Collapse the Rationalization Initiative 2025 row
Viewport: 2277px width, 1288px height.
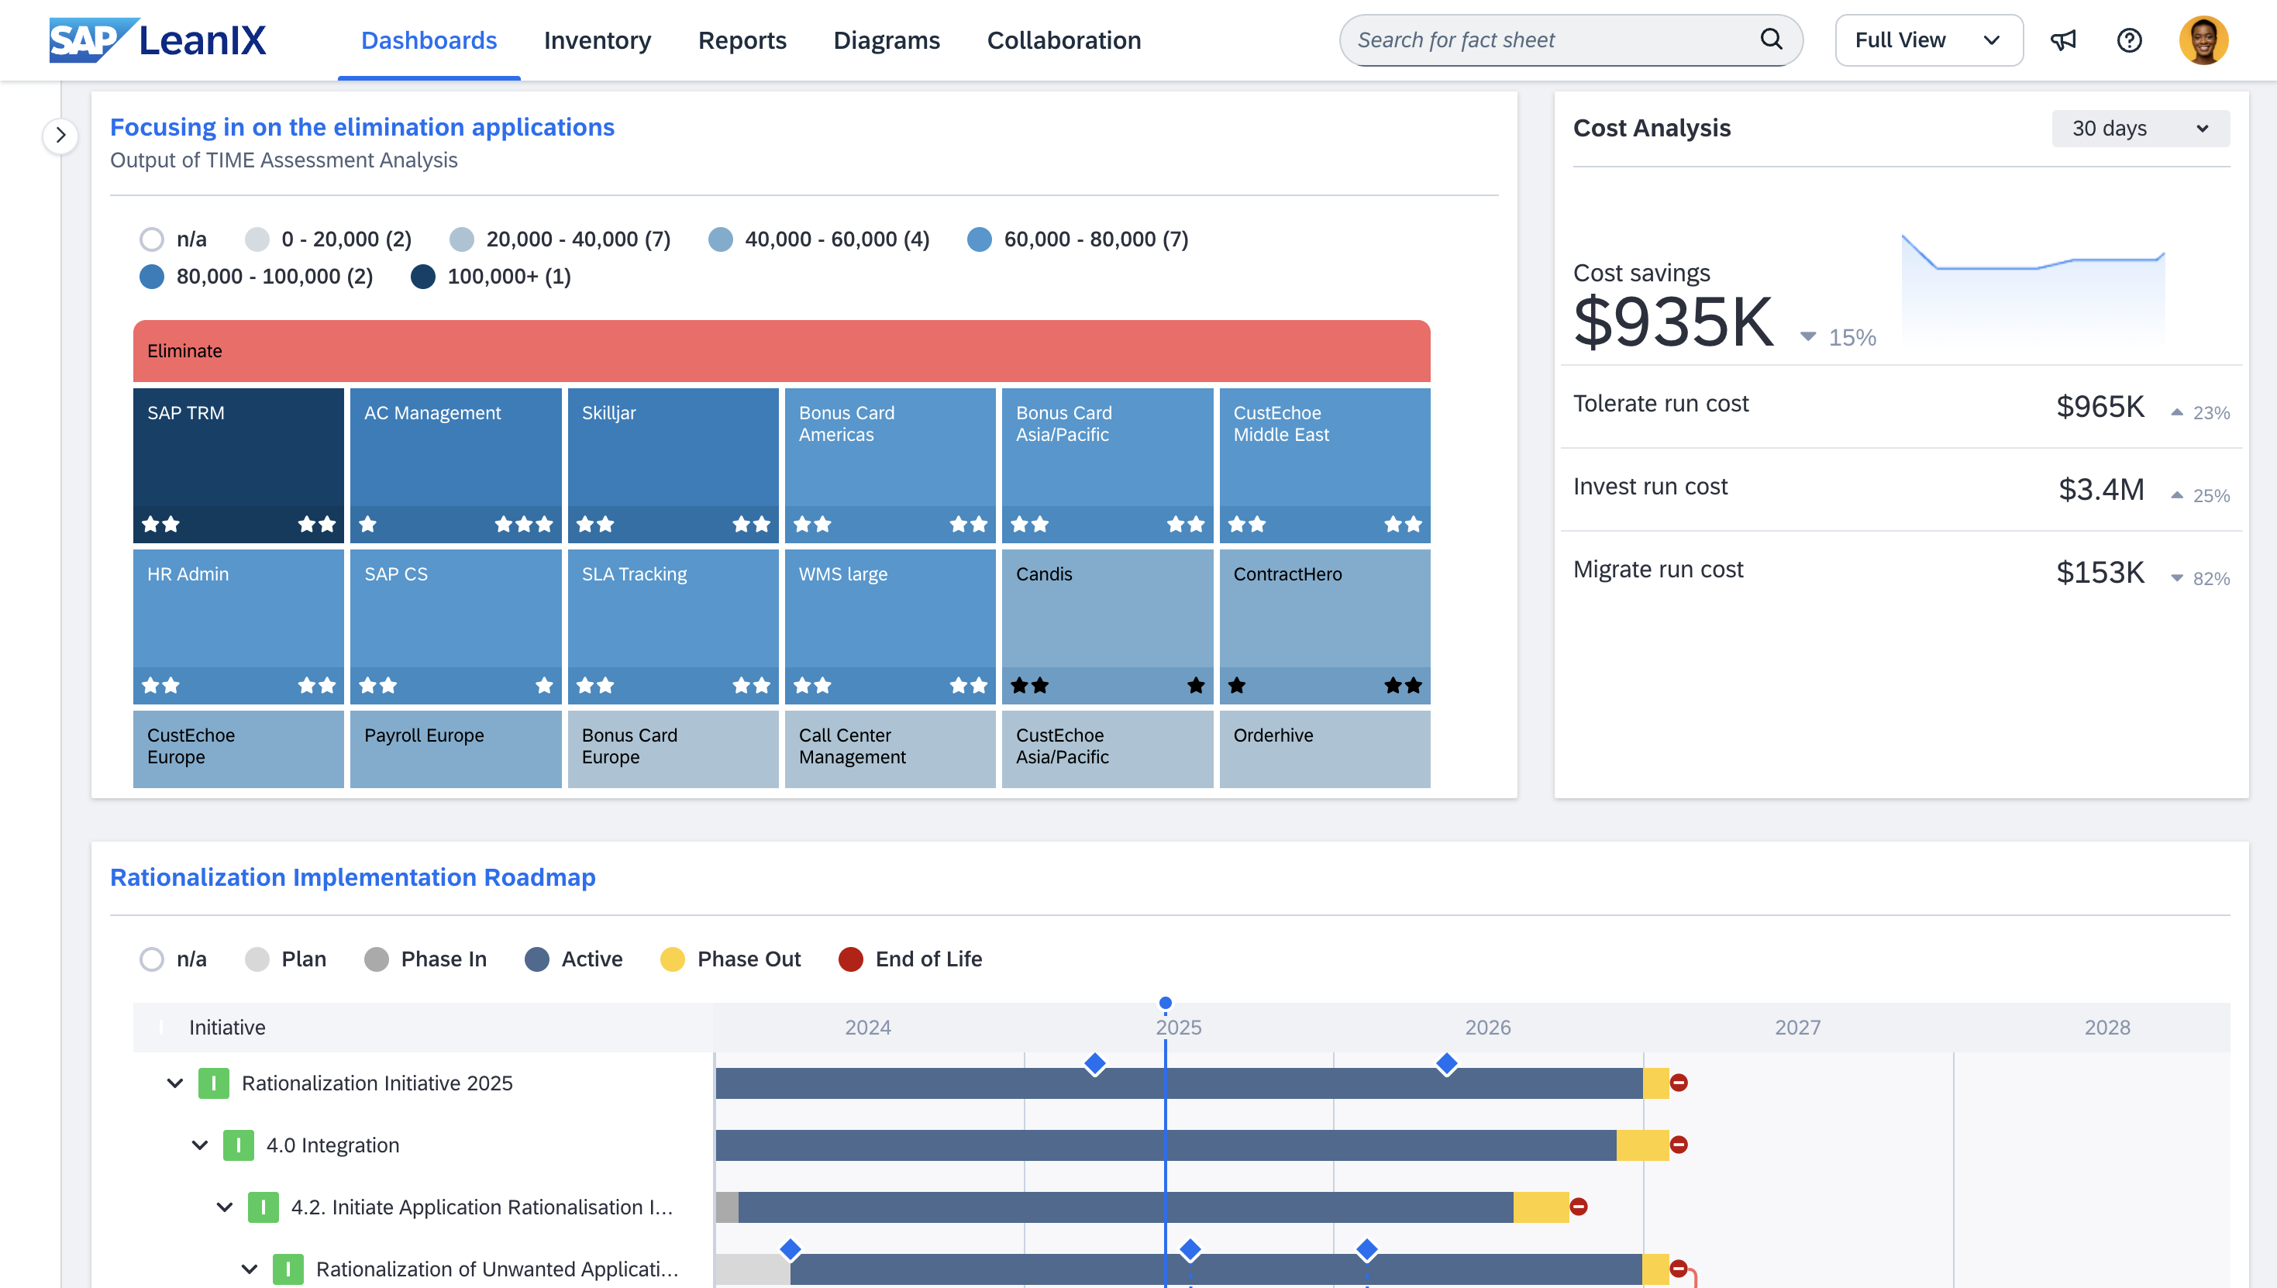(x=175, y=1083)
